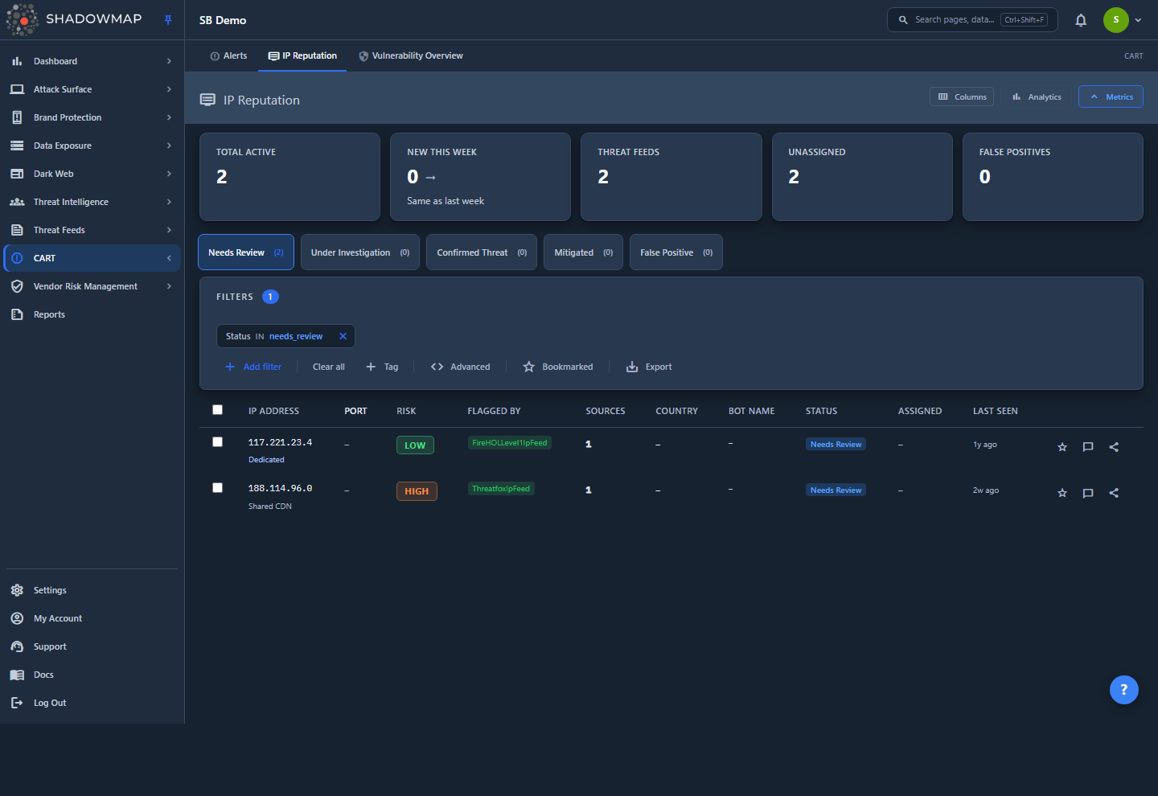The height and width of the screenshot is (796, 1158).
Task: Select the Needs Review status tab
Action: [x=246, y=252]
